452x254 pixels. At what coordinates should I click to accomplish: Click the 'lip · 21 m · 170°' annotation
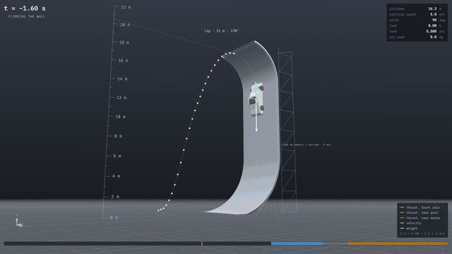pyautogui.click(x=221, y=31)
